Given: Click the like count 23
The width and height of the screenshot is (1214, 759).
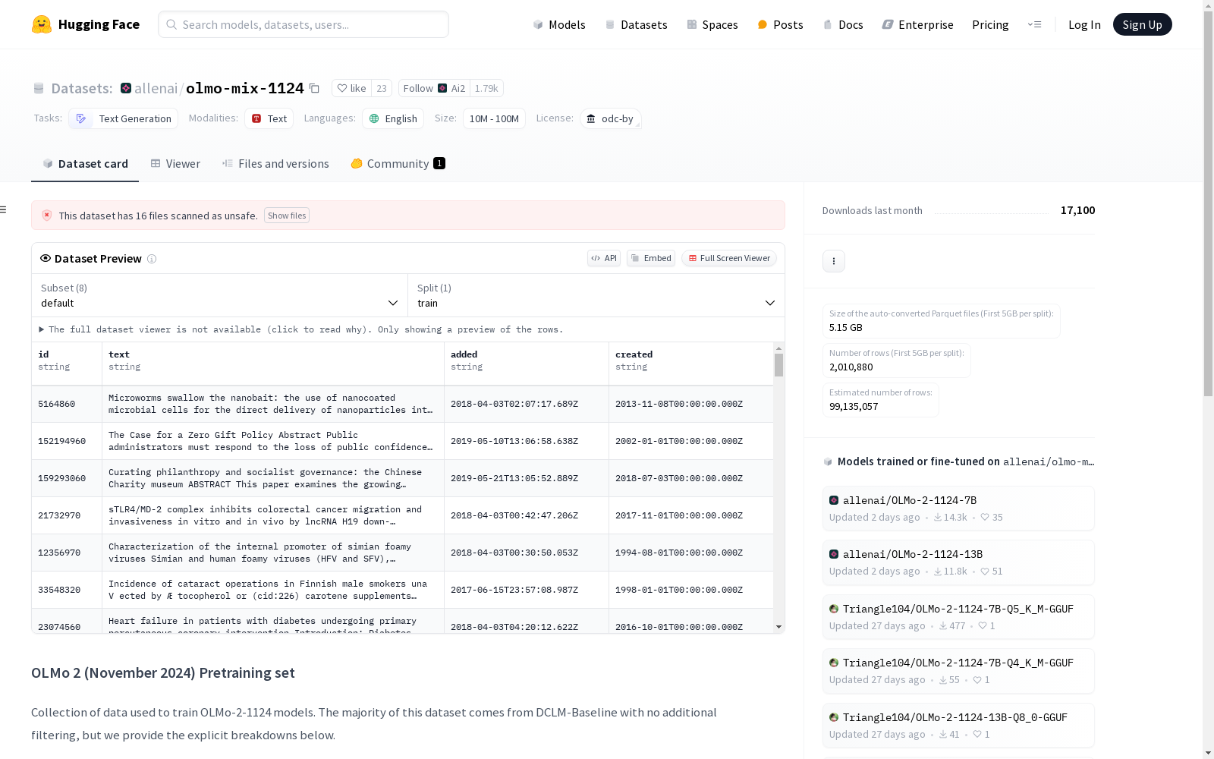Looking at the screenshot, I should pos(382,88).
